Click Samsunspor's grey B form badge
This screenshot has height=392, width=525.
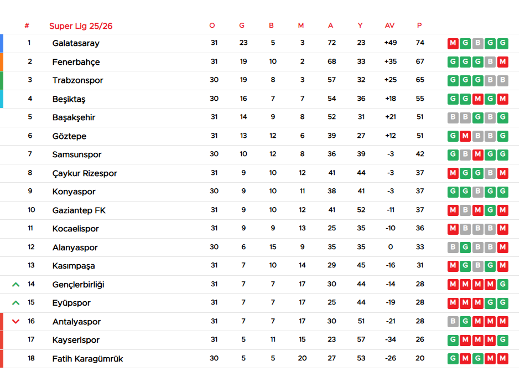coord(465,154)
